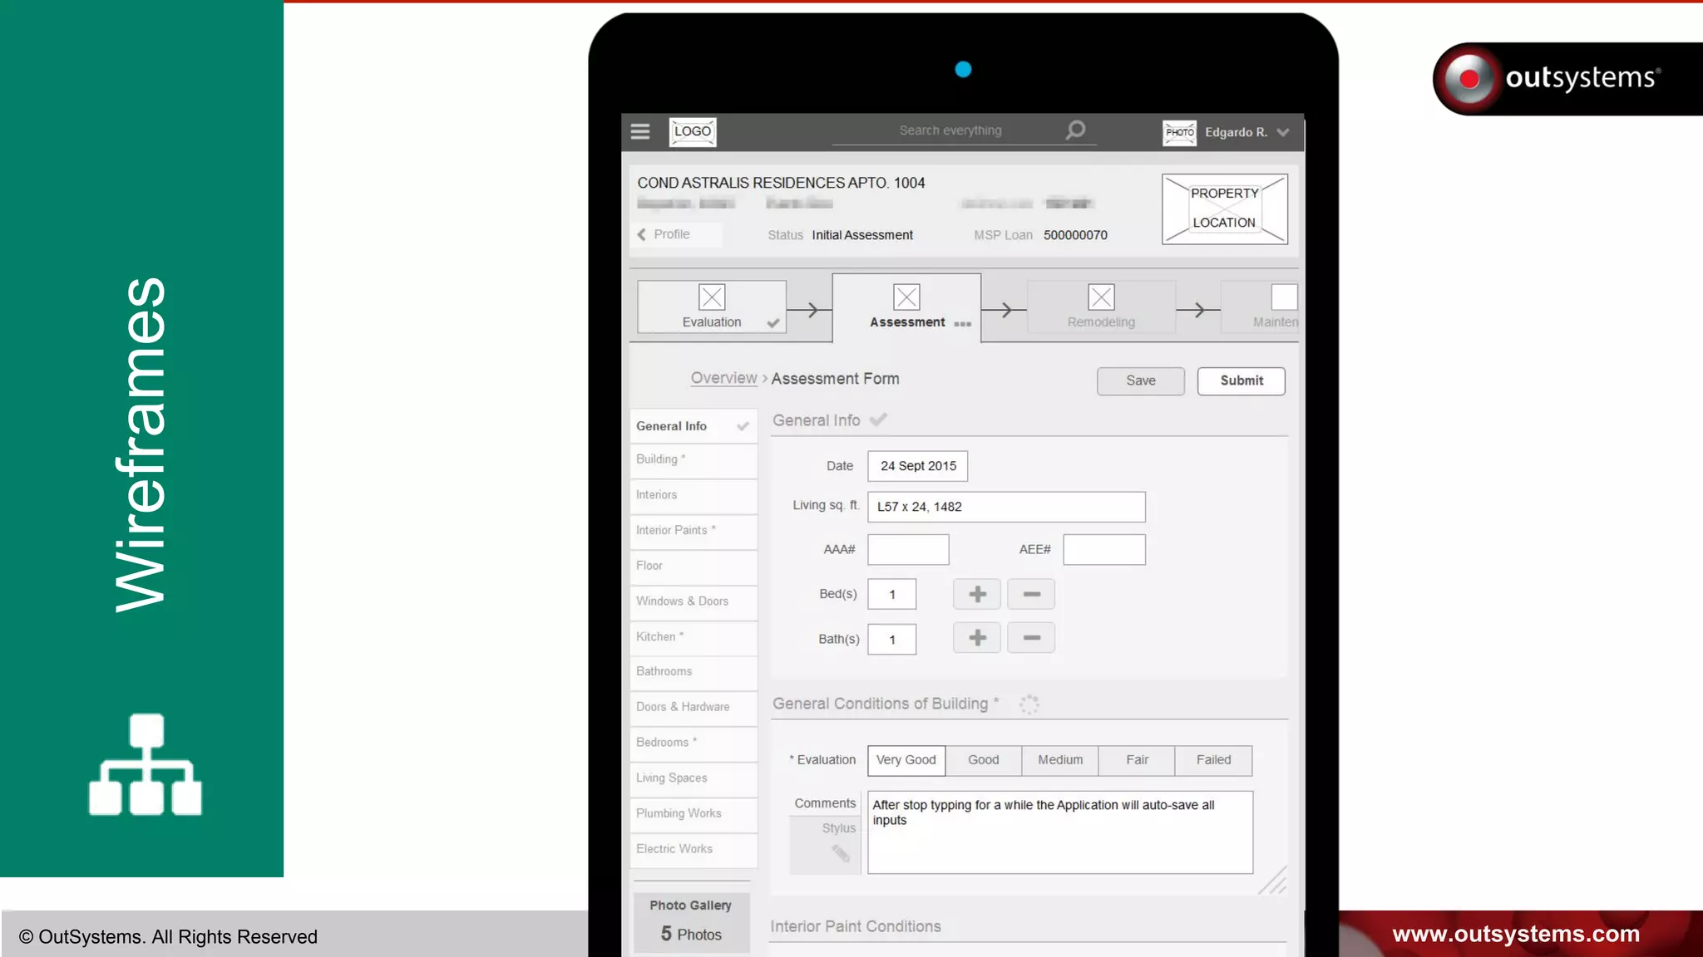Viewport: 1703px width, 957px height.
Task: Click the search magnifier icon
Action: (1075, 130)
